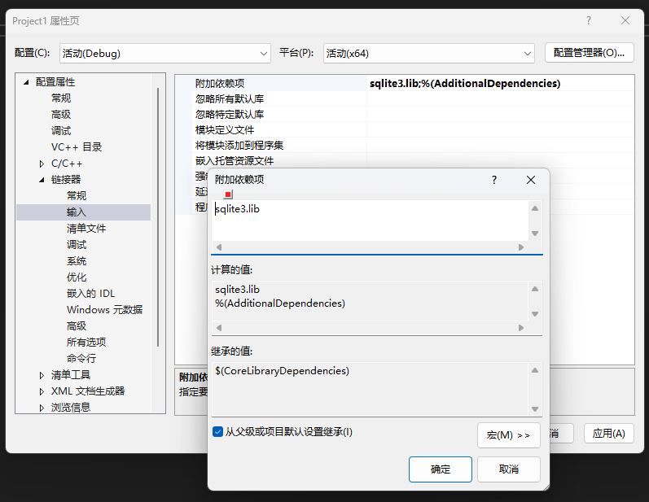Expand the 清单工具 tree node
This screenshot has height=502, width=649.
pyautogui.click(x=42, y=375)
